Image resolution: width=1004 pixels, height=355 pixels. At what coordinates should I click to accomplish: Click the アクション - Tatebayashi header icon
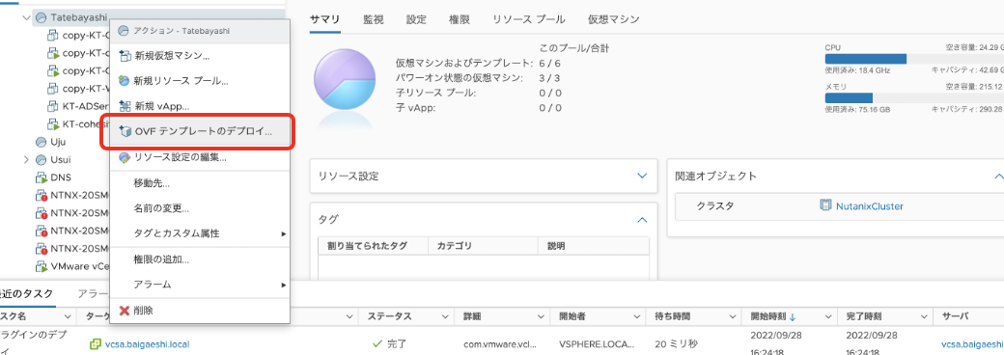pyautogui.click(x=124, y=30)
